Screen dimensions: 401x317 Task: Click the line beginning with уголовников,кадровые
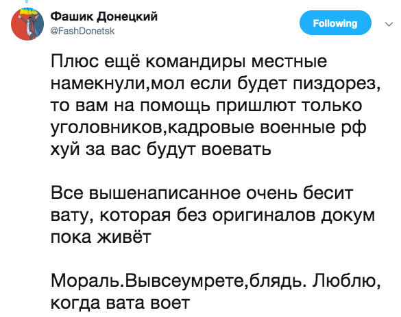(x=208, y=128)
